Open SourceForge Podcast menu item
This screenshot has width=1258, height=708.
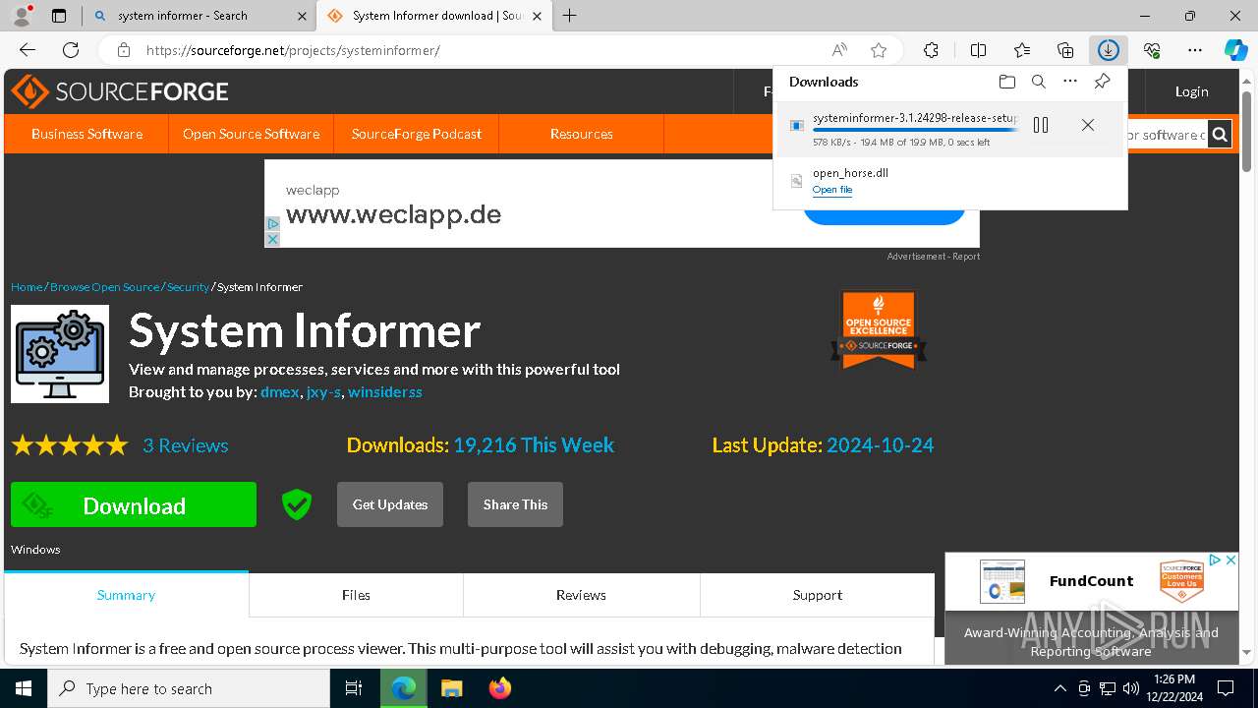click(x=417, y=134)
